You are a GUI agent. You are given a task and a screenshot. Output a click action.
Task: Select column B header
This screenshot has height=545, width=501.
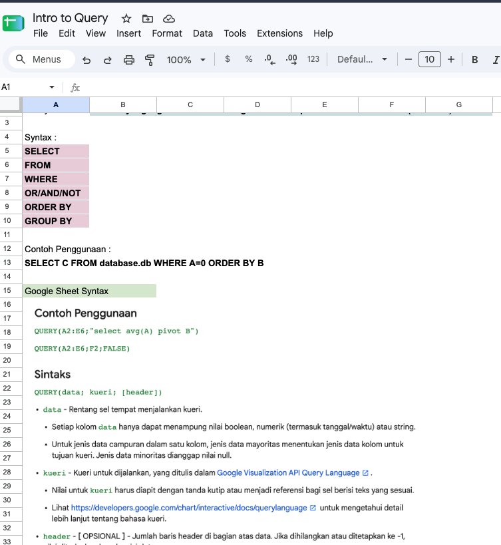tap(123, 104)
